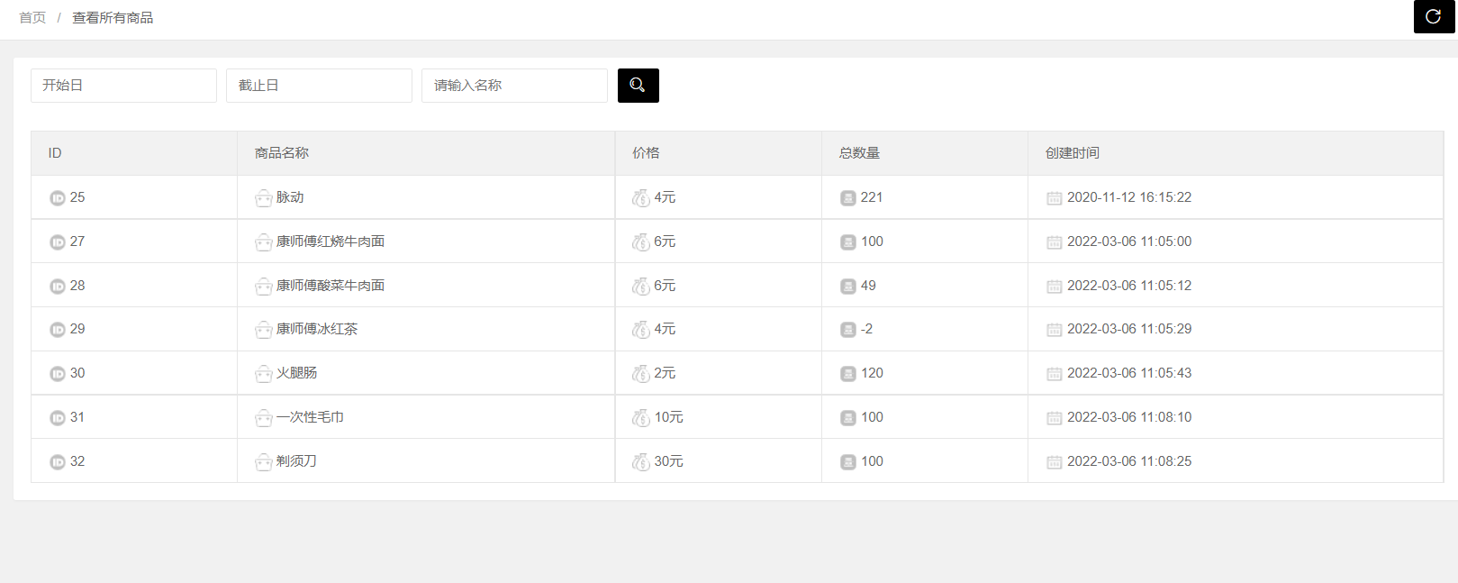Click the ID badge icon for 25
The width and height of the screenshot is (1458, 583).
pyautogui.click(x=58, y=198)
